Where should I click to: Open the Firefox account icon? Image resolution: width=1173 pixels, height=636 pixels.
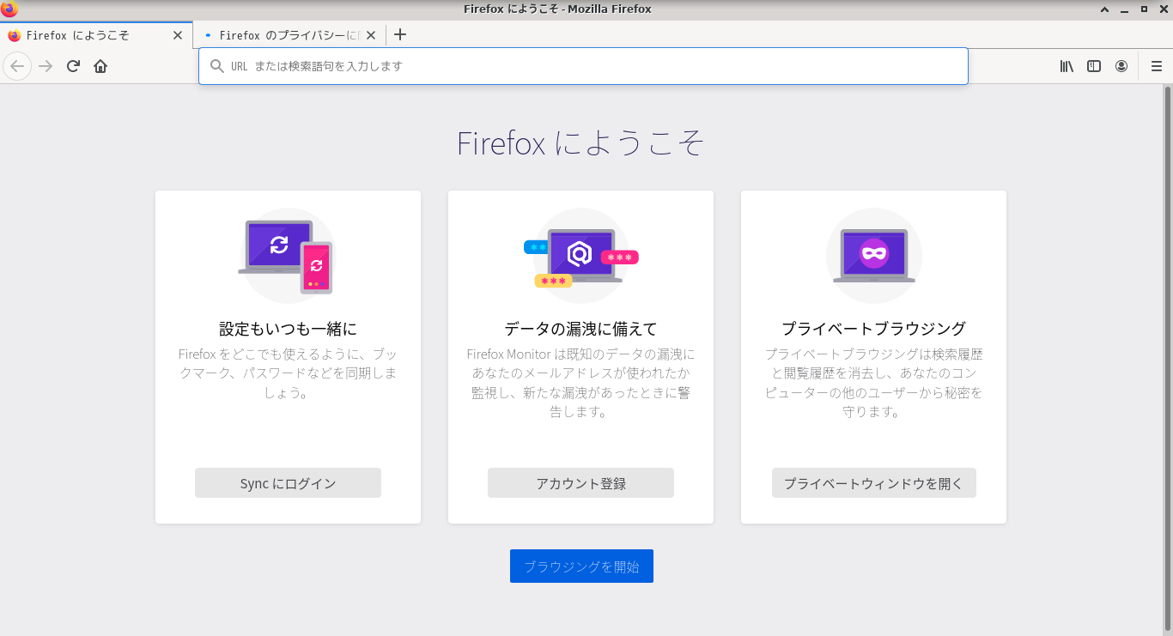pyautogui.click(x=1121, y=66)
